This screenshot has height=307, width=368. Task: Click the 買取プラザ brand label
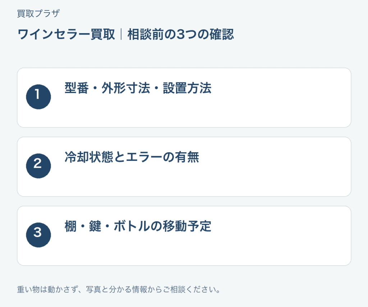click(38, 13)
